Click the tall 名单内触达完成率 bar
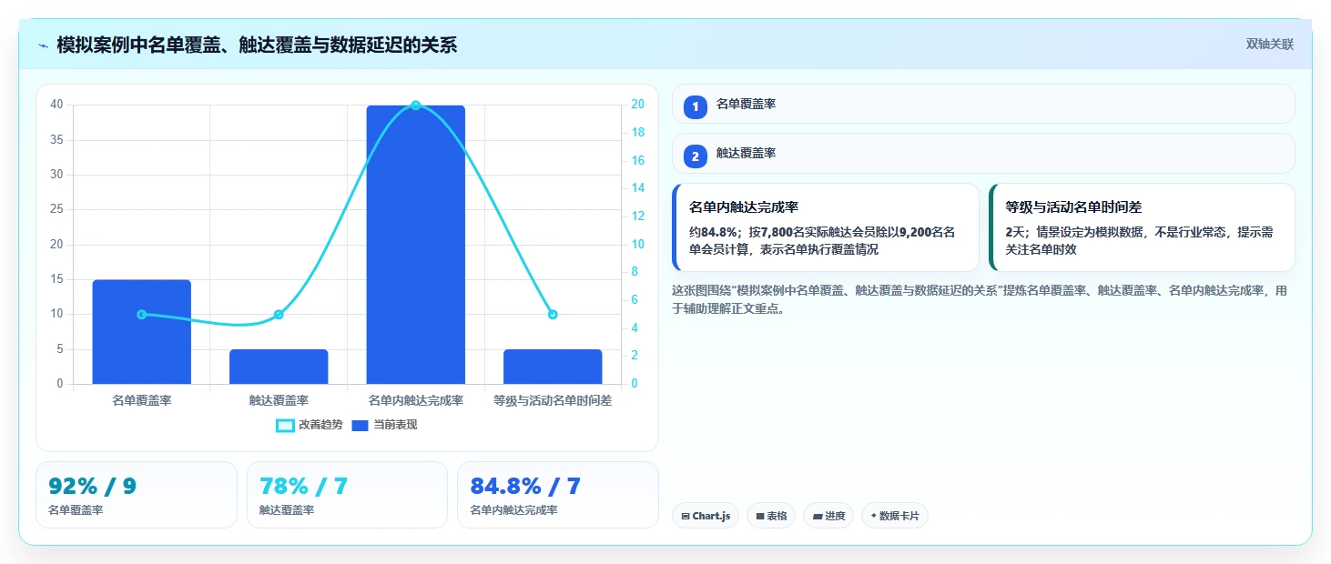 [415, 245]
